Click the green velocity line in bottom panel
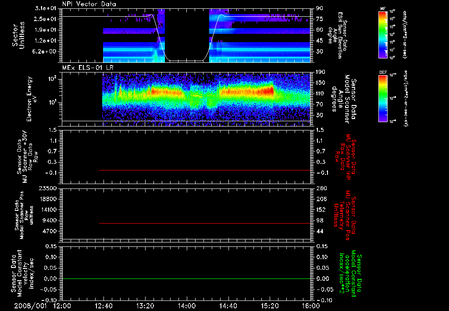This screenshot has width=449, height=311. click(x=186, y=278)
